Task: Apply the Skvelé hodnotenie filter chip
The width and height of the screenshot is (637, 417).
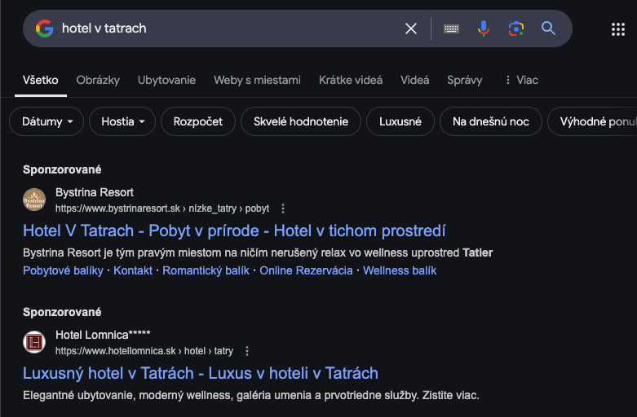Action: coord(301,121)
